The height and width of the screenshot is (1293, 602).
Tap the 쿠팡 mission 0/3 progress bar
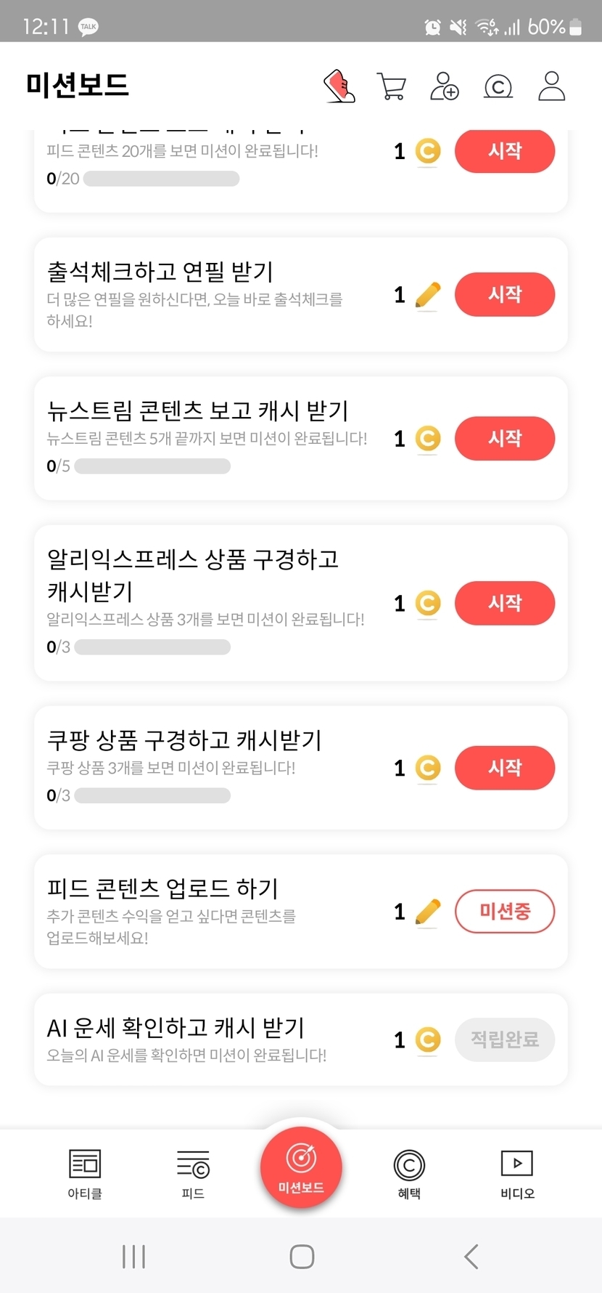click(x=152, y=796)
